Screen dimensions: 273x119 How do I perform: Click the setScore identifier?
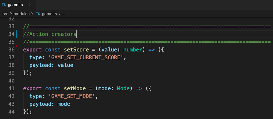[x=76, y=50]
